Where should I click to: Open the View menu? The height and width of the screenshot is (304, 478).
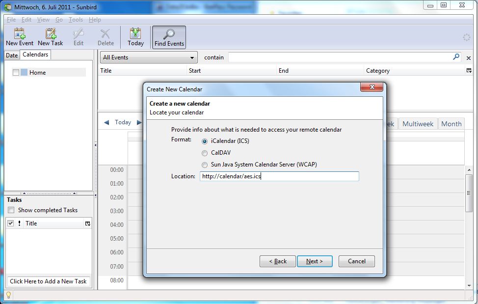pyautogui.click(x=43, y=20)
